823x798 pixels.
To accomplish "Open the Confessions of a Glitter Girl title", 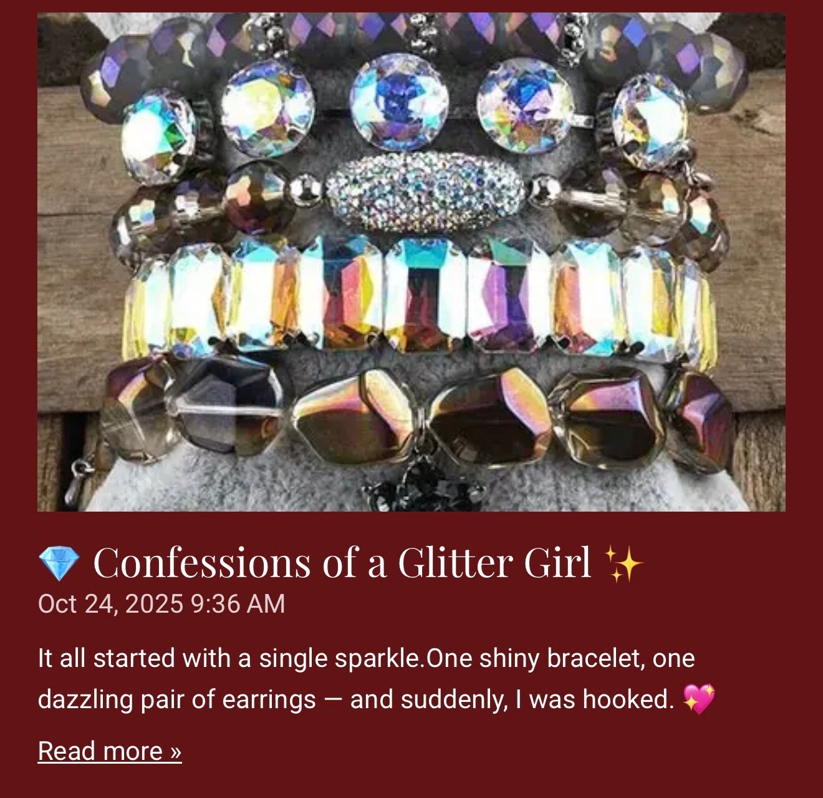I will pos(342,562).
